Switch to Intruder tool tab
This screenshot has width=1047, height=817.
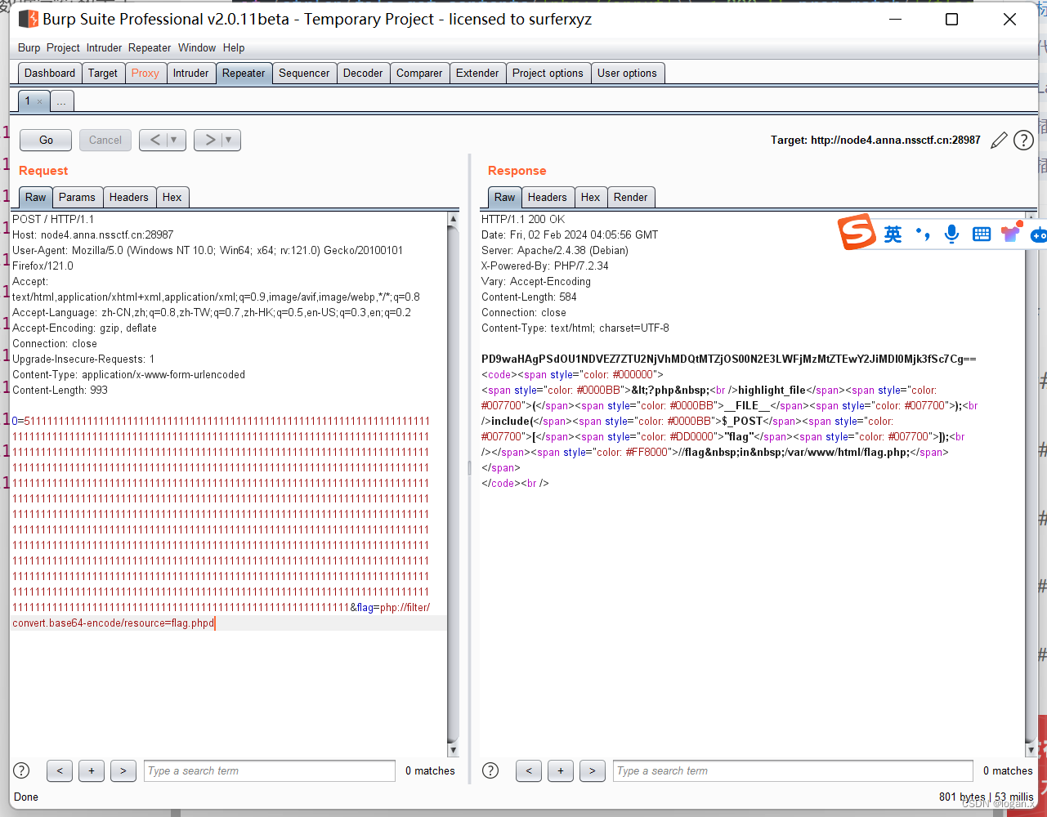pyautogui.click(x=190, y=73)
